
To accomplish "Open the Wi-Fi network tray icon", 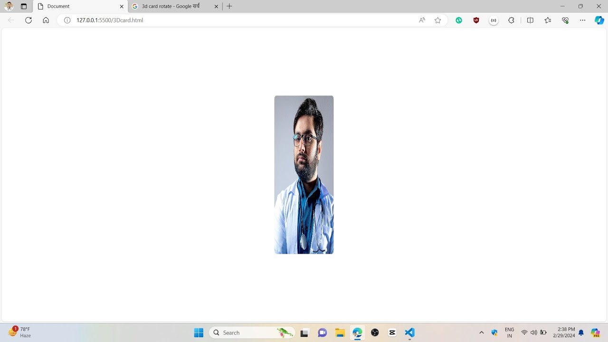I will click(524, 332).
